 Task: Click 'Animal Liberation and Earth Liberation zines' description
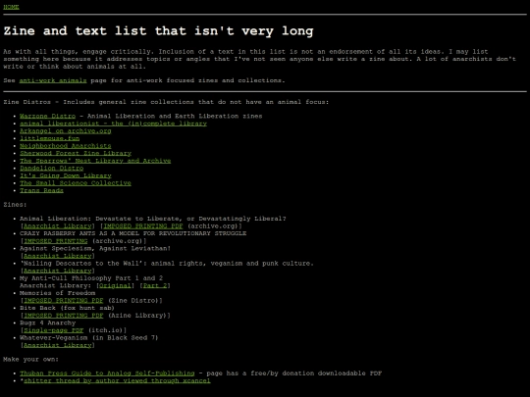[175, 116]
